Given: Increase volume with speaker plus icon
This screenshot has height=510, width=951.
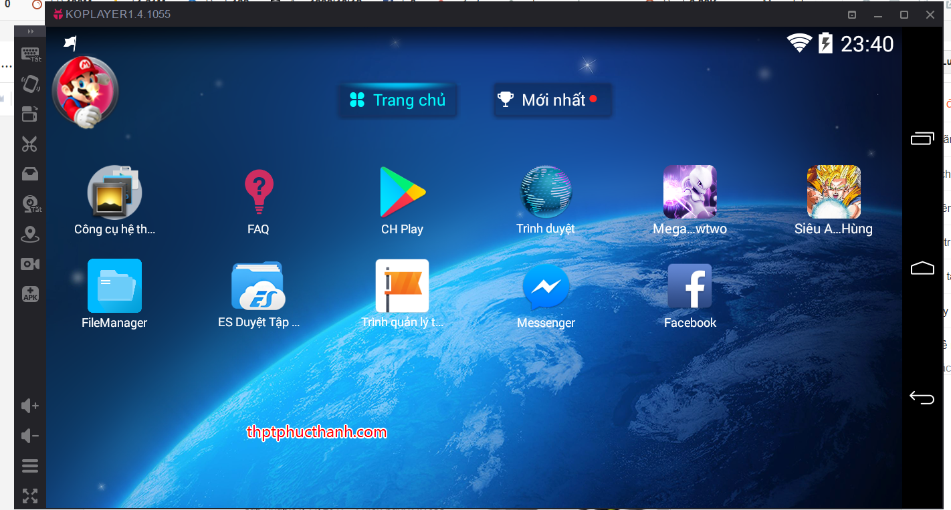Looking at the screenshot, I should click(x=30, y=406).
